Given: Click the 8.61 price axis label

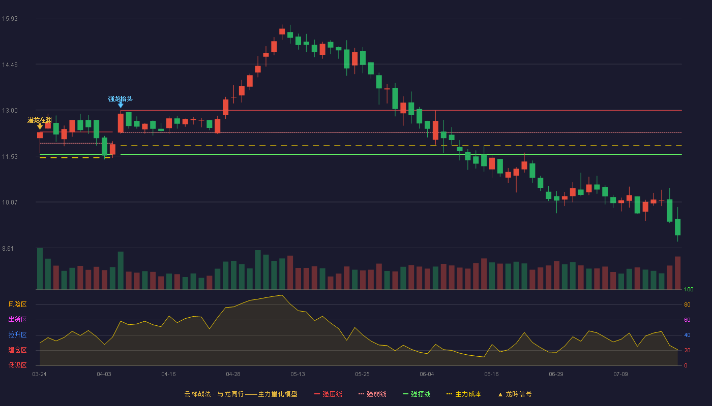Looking at the screenshot, I should [x=8, y=249].
